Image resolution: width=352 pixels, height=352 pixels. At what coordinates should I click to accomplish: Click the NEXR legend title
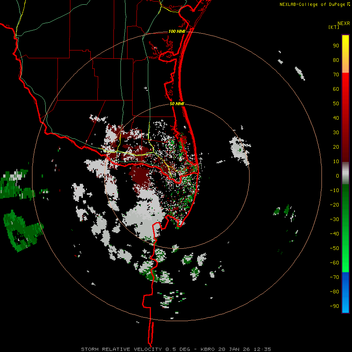pos(343,23)
